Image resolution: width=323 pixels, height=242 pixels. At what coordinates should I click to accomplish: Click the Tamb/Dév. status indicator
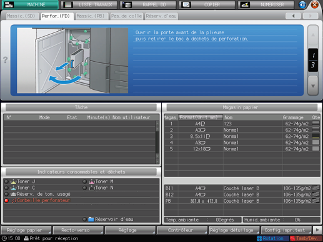[x=306, y=238]
